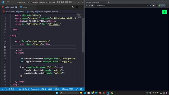Change indentation via Spaces: 4
169x95 pixels.
pos(35,89)
